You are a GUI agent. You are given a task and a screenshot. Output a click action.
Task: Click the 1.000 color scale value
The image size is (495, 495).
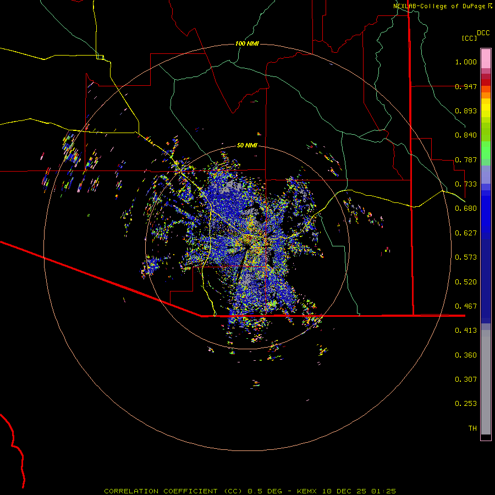coord(466,62)
